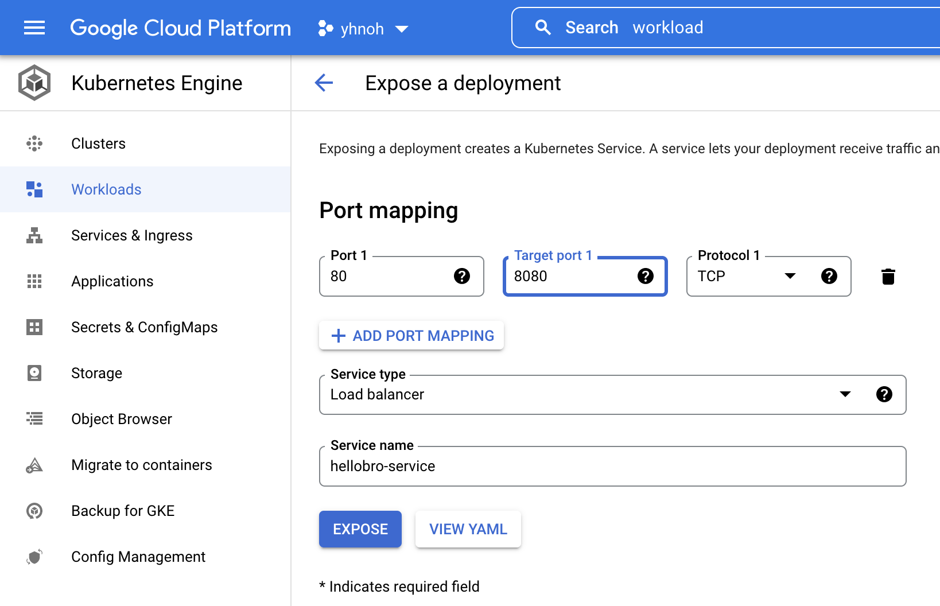
Task: Show help for Service type
Action: (884, 394)
